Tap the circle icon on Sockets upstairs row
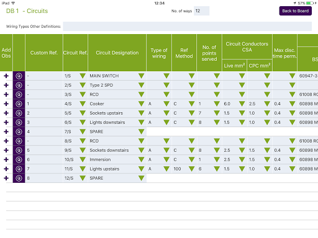318x238 pixels. [x=19, y=113]
